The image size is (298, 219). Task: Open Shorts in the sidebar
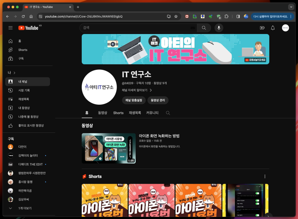point(27,50)
